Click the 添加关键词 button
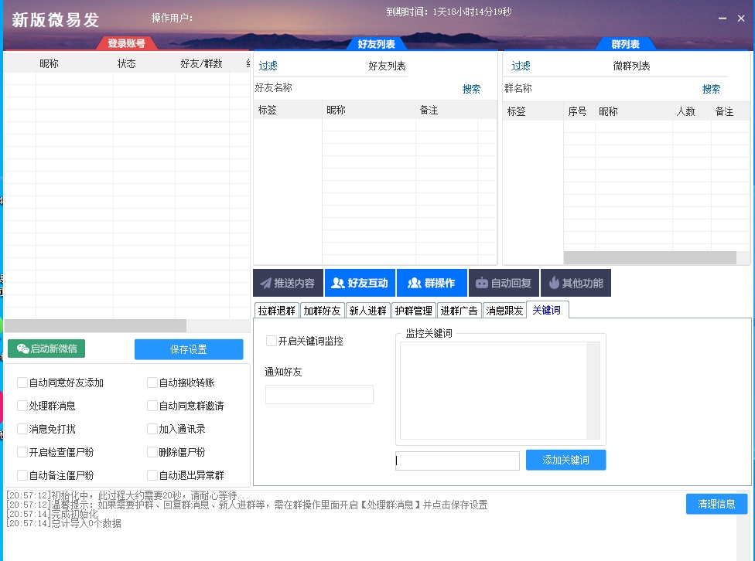This screenshot has height=561, width=755. 565,460
